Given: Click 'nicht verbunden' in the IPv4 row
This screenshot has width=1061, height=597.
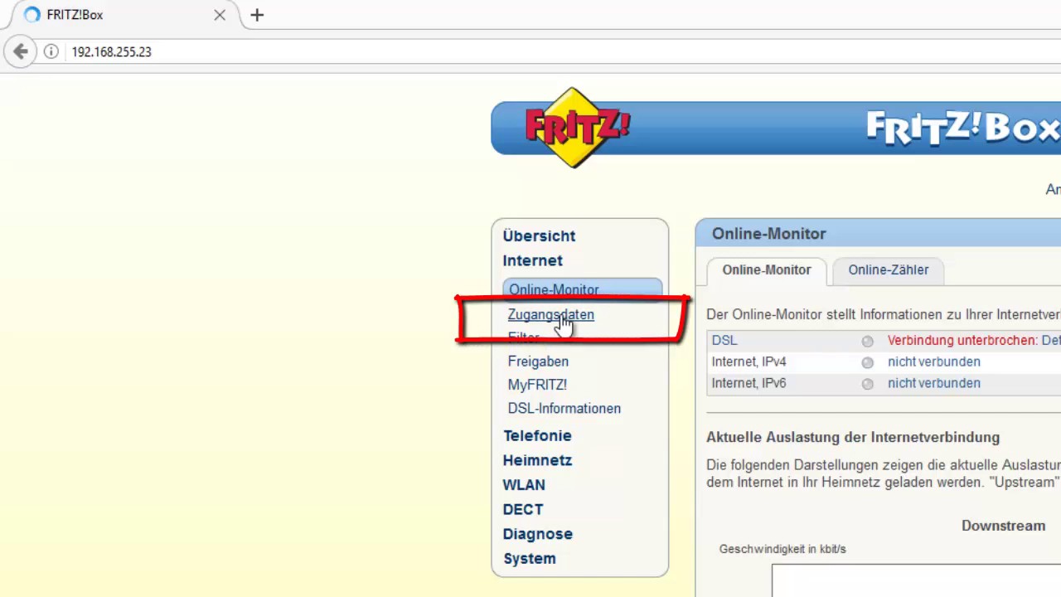Looking at the screenshot, I should 933,362.
